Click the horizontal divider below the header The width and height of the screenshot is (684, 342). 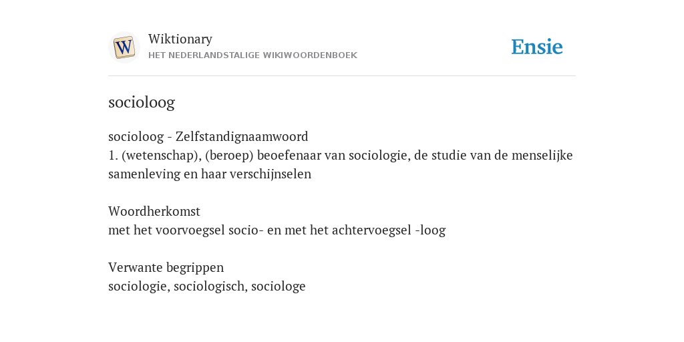342,76
